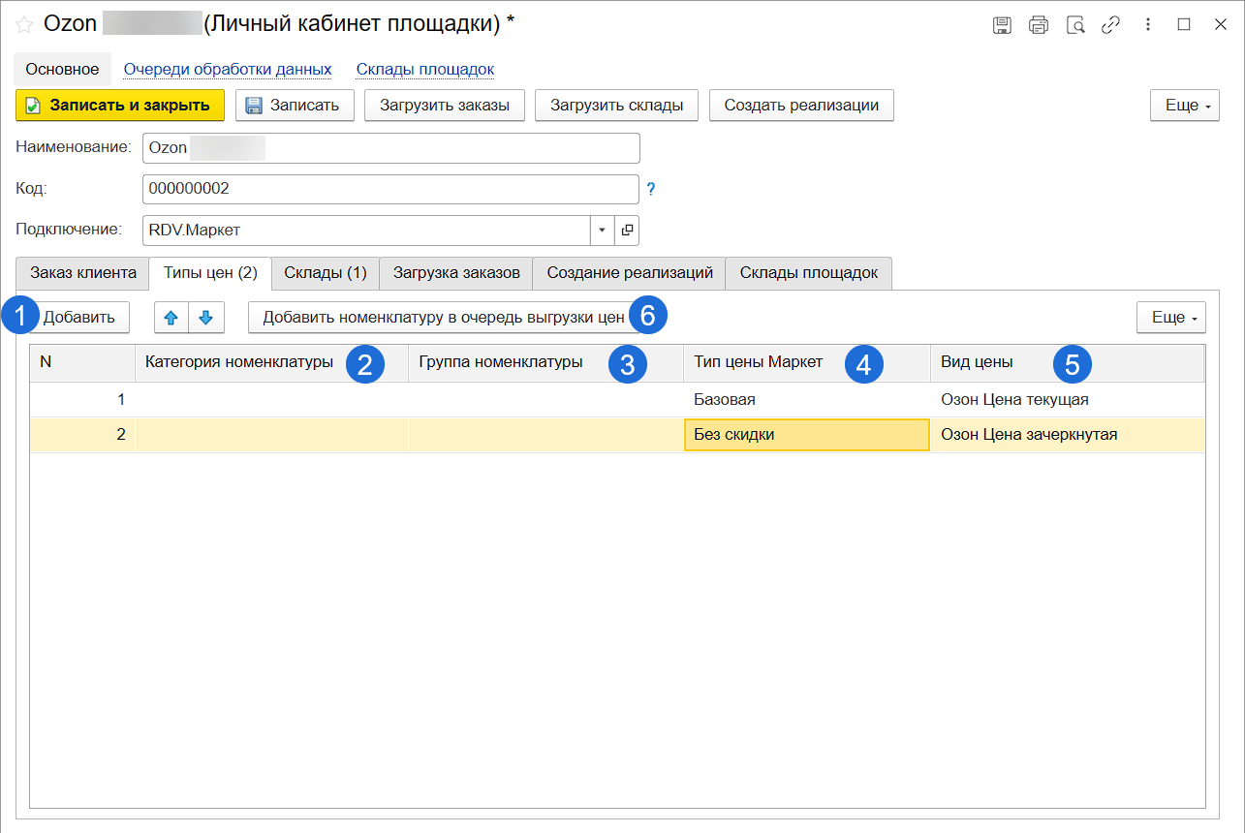The height and width of the screenshot is (833, 1245).
Task: Click into the Наименование input field
Action: (390, 148)
